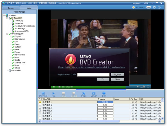Viewport: 167px width, 126px height.
Task: Adjust the player volume level bars
Action: tap(143, 87)
